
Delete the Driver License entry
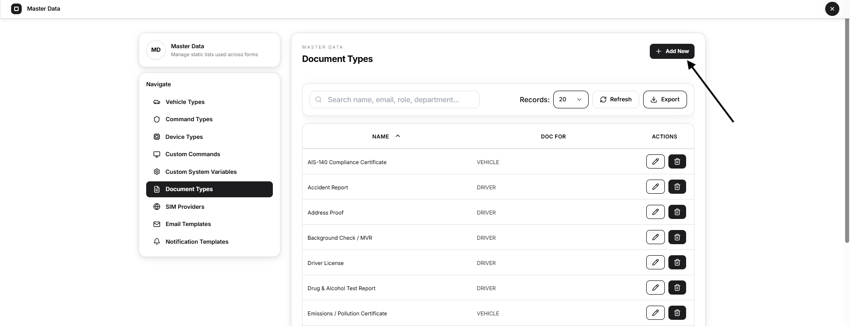677,262
